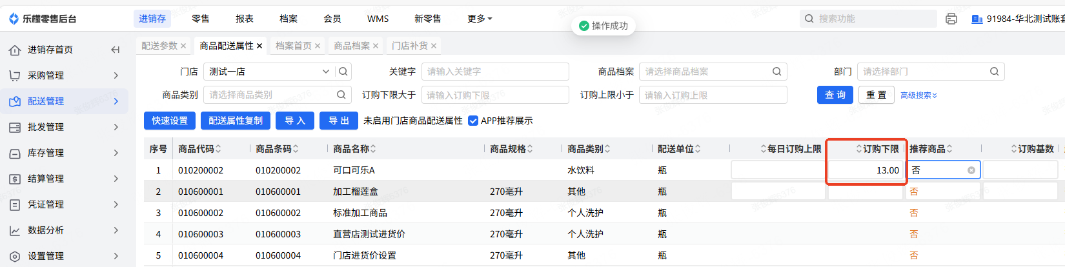Click the 乐檬零售后台 logo icon
The width and height of the screenshot is (1065, 267).
(x=14, y=19)
